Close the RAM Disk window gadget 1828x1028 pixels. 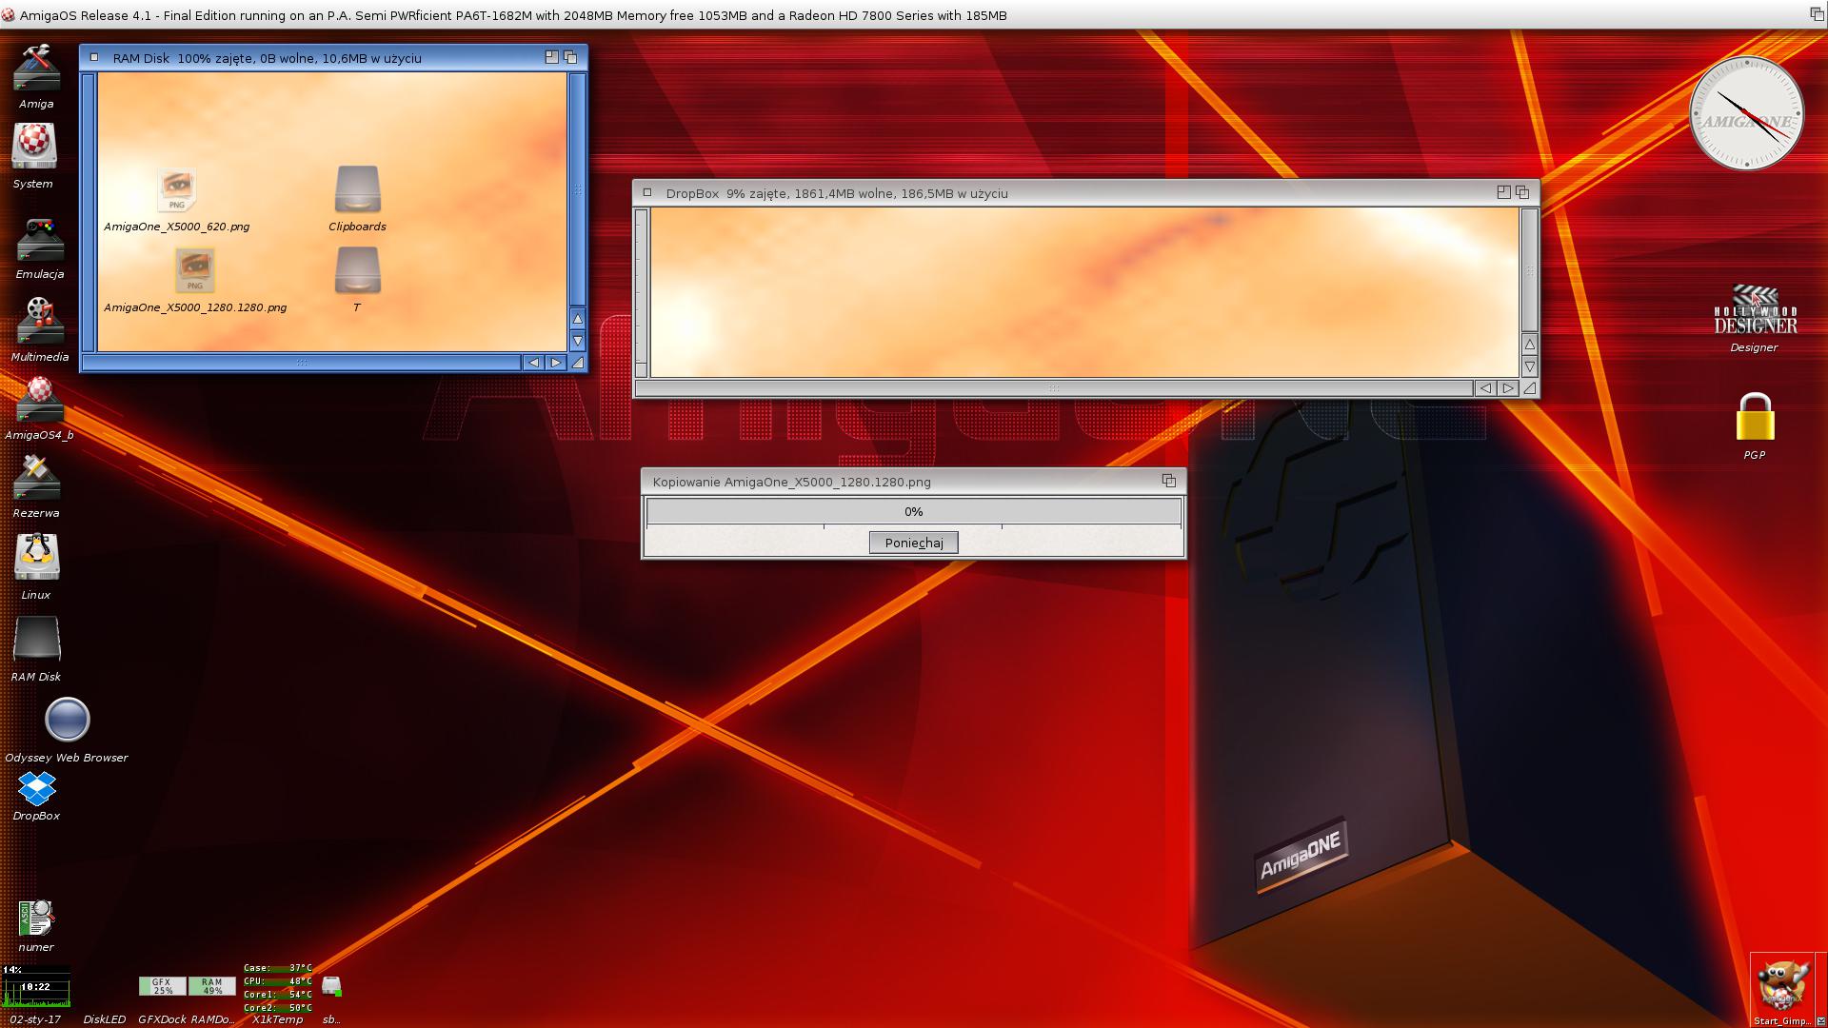[93, 57]
